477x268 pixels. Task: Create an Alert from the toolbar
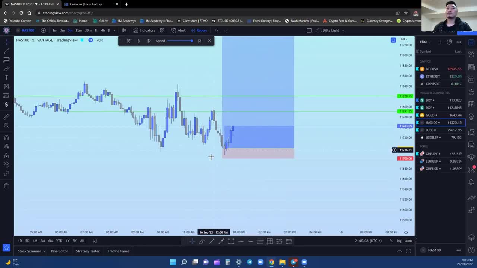point(179,30)
